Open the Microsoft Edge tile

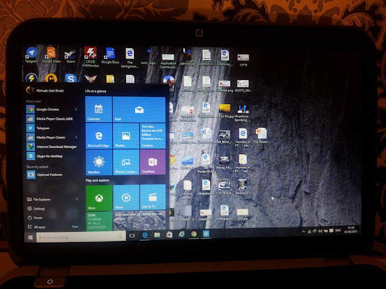(99, 136)
